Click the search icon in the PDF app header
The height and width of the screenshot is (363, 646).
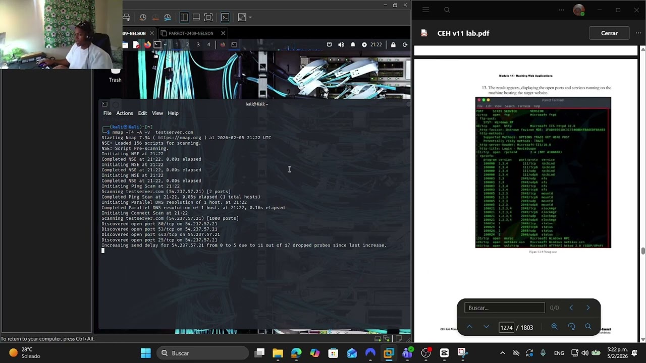pos(447,10)
